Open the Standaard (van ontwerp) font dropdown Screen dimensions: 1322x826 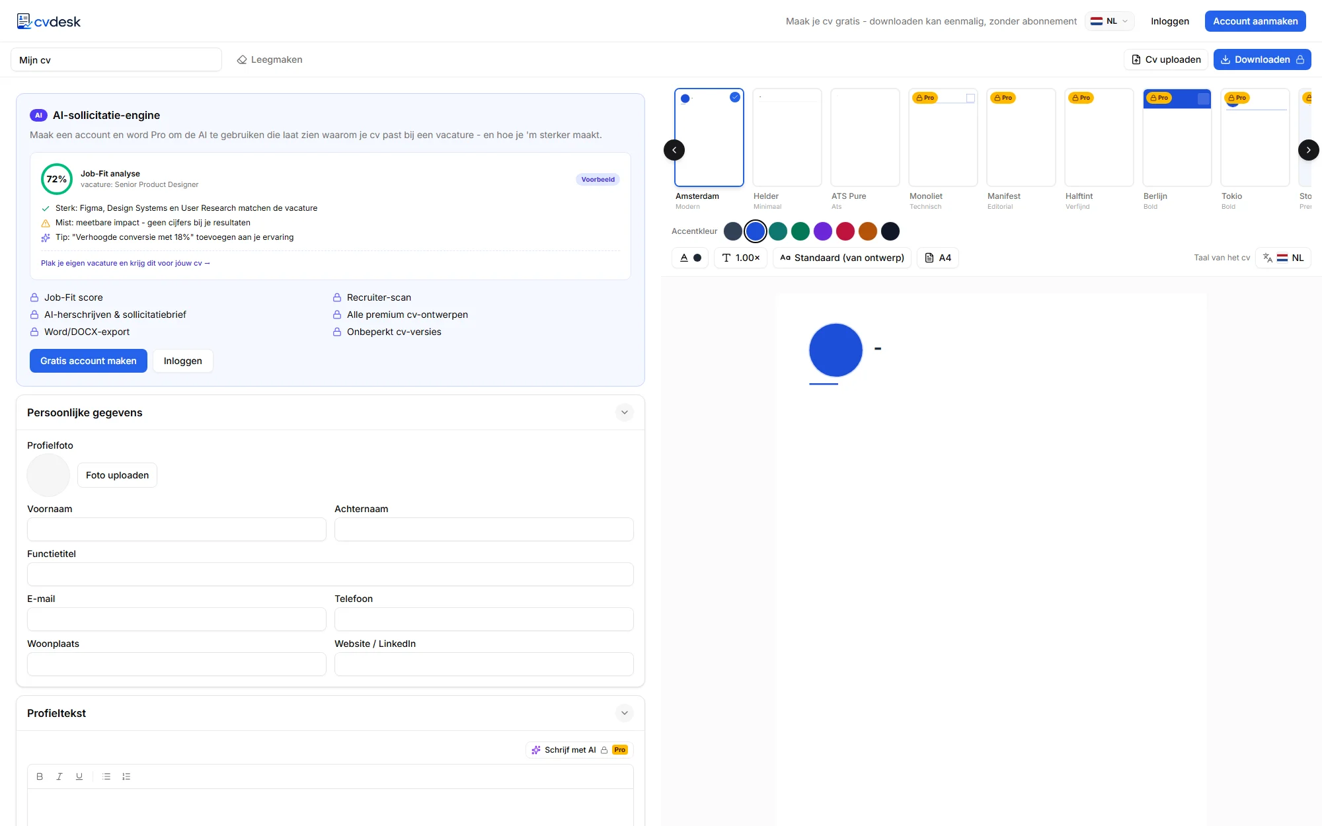pyautogui.click(x=841, y=258)
